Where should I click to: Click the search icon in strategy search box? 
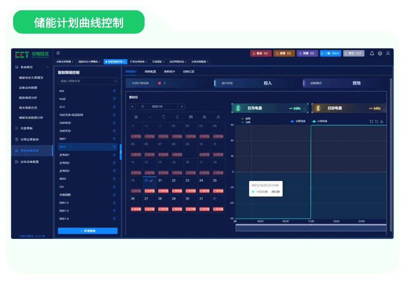tap(115, 81)
